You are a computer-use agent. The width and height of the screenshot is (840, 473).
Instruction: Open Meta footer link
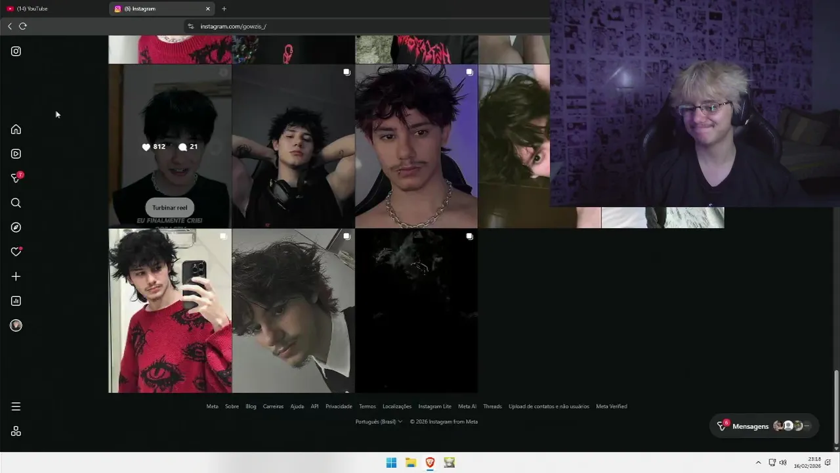(212, 407)
